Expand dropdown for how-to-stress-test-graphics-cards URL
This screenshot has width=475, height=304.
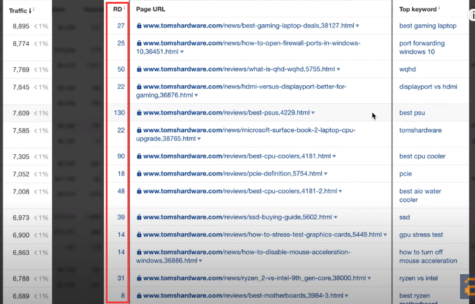[385, 235]
